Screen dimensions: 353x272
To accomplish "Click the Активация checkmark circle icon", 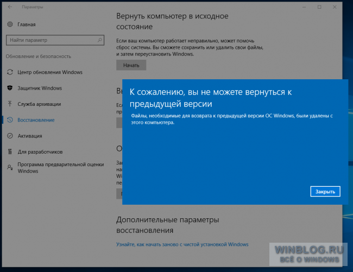I will click(10, 136).
